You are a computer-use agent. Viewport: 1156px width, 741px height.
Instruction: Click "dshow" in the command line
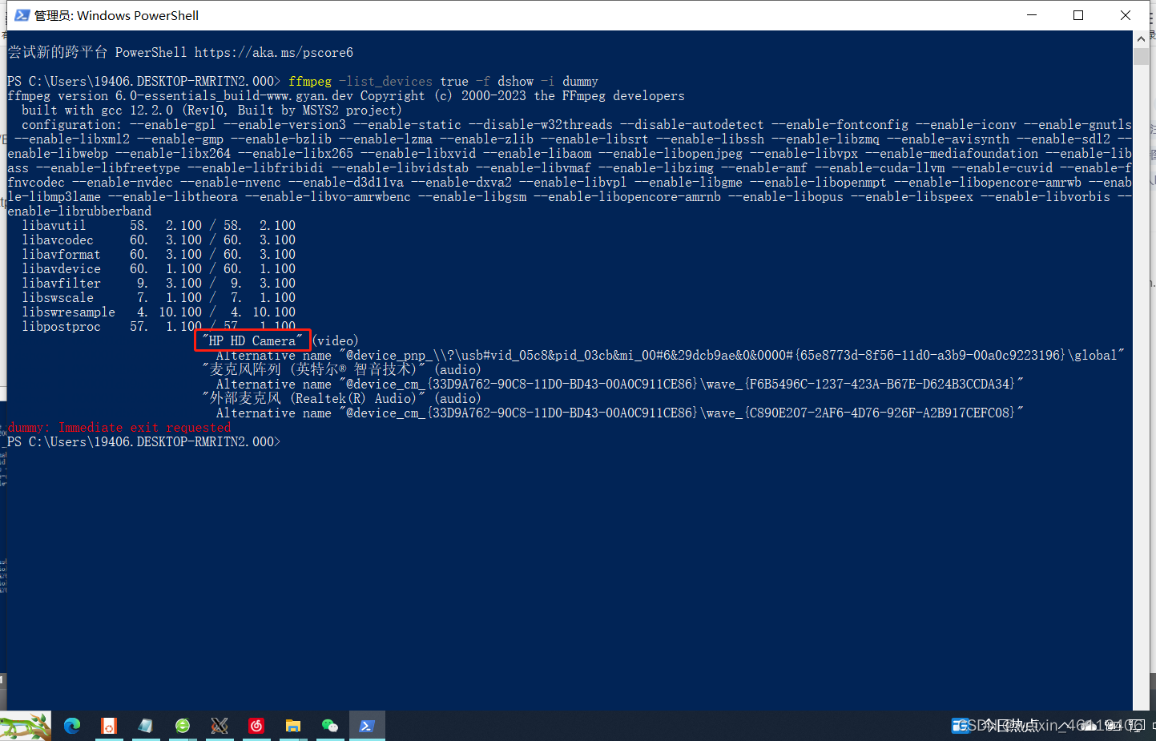pyautogui.click(x=515, y=82)
